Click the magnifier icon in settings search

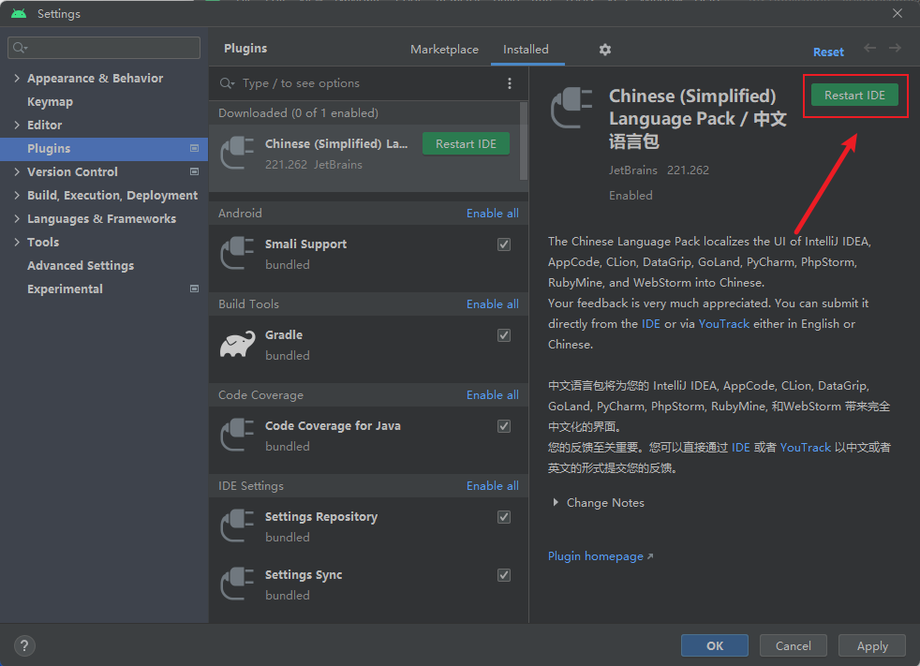pyautogui.click(x=20, y=48)
